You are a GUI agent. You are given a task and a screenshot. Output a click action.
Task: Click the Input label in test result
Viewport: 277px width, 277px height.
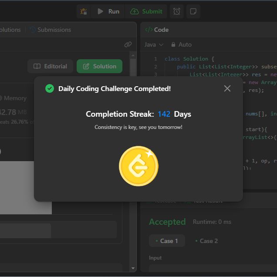click(x=155, y=258)
